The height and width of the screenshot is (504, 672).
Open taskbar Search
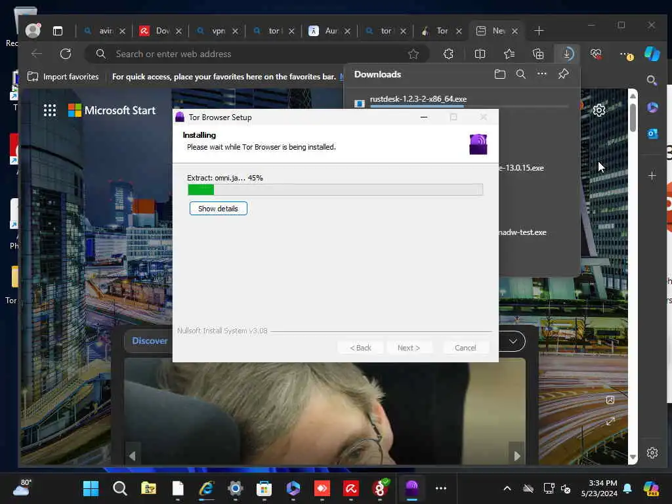(119, 488)
